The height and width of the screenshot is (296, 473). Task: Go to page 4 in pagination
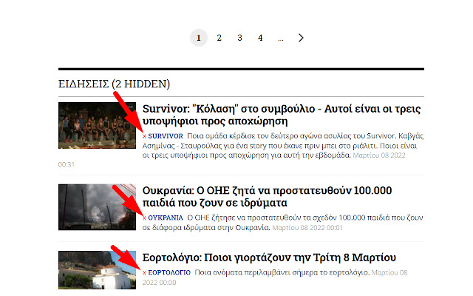[x=260, y=38]
